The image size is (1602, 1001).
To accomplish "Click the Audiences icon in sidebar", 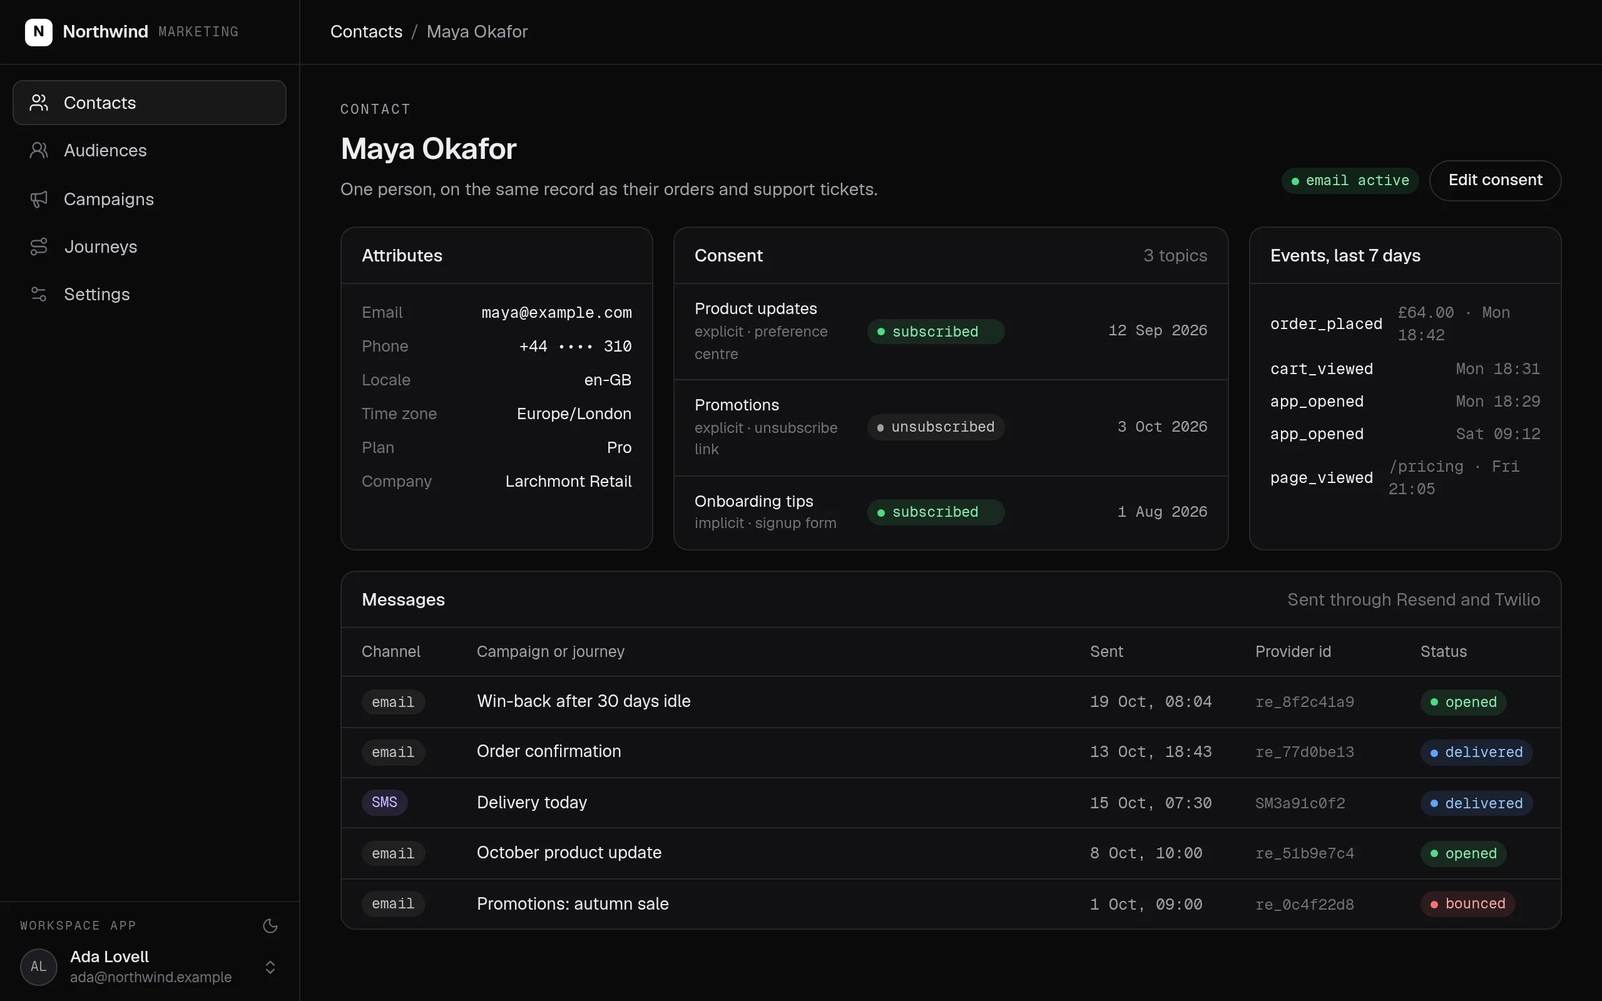I will tap(39, 150).
